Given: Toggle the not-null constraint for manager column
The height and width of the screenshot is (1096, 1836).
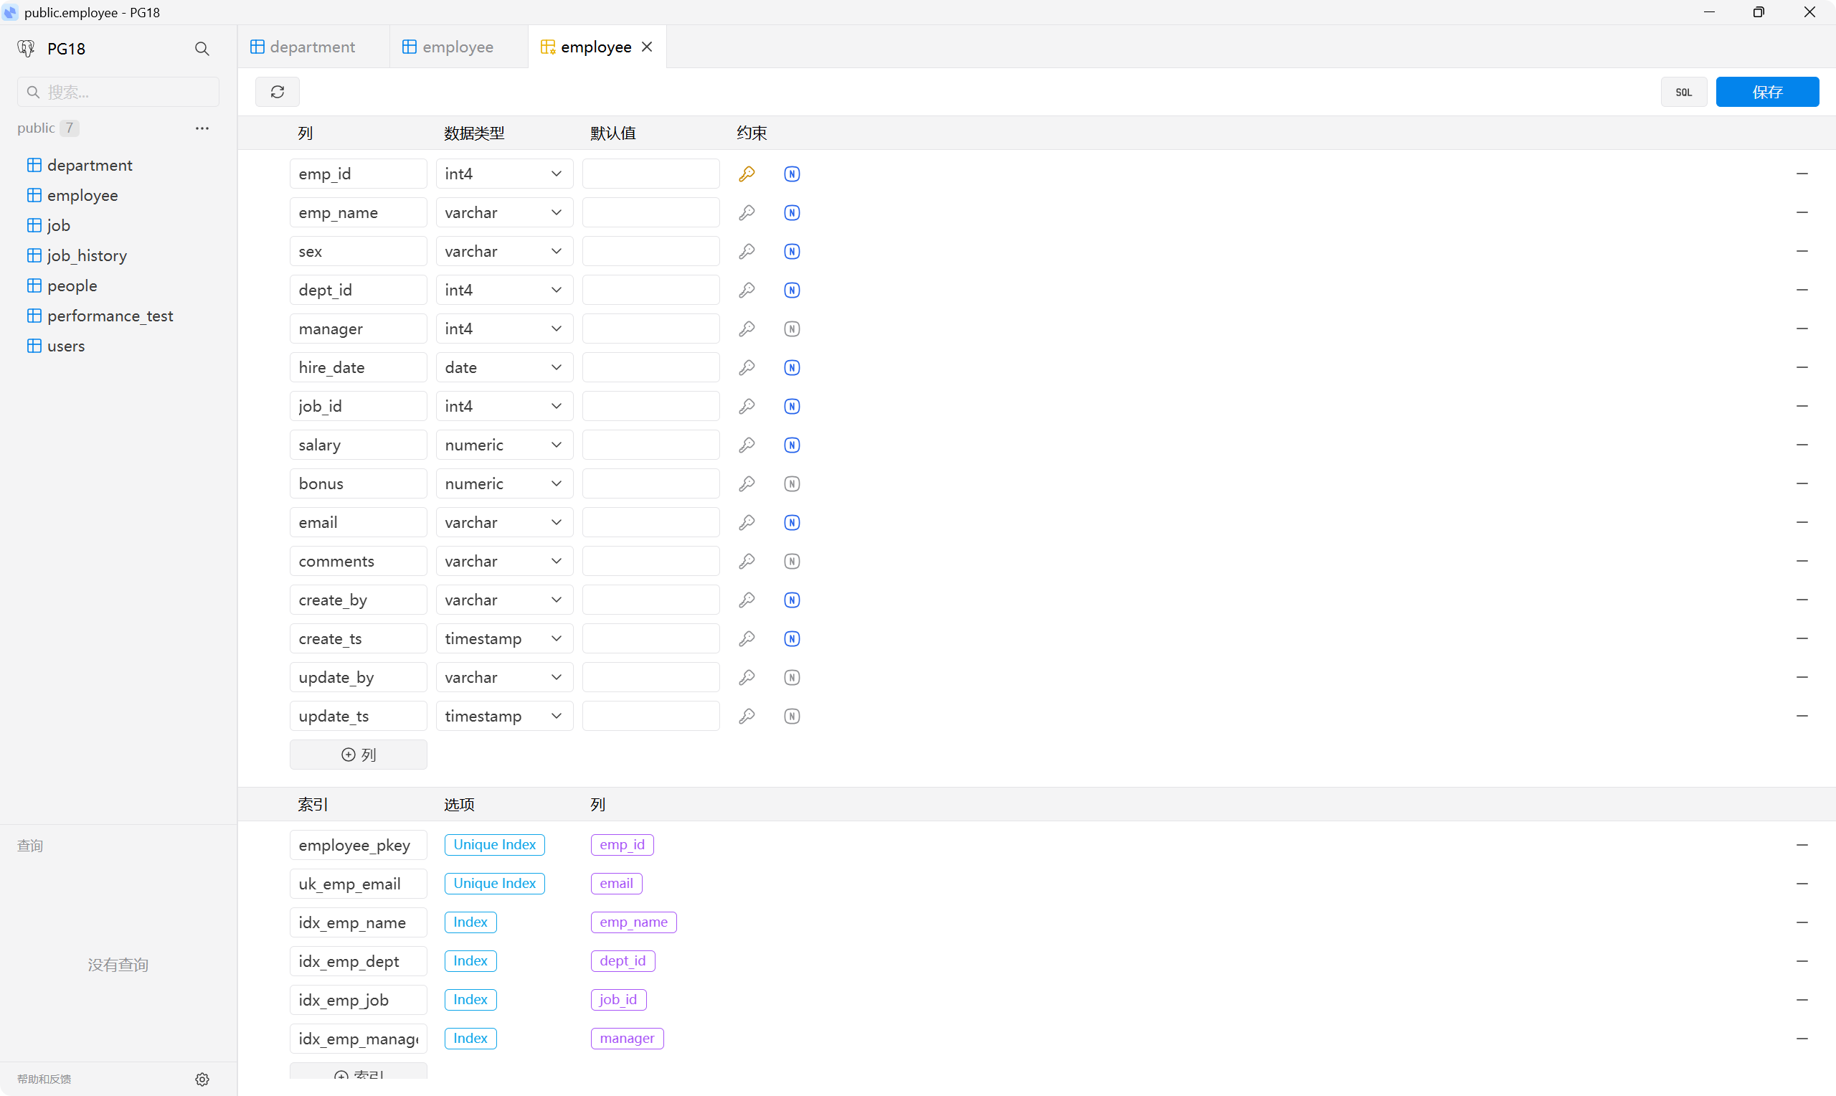Looking at the screenshot, I should 791,329.
